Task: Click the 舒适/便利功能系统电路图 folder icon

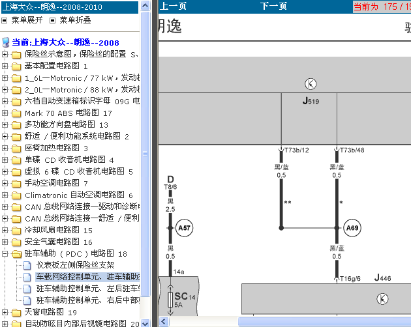Action: click(x=16, y=136)
